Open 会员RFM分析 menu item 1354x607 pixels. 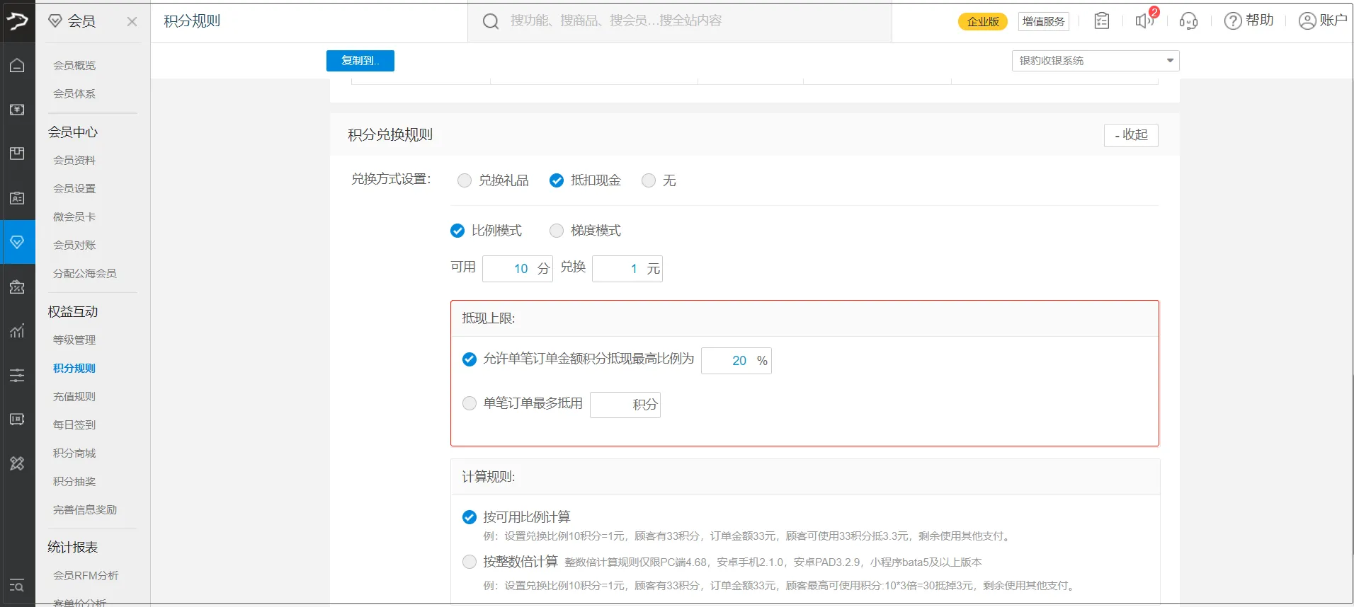(x=86, y=575)
